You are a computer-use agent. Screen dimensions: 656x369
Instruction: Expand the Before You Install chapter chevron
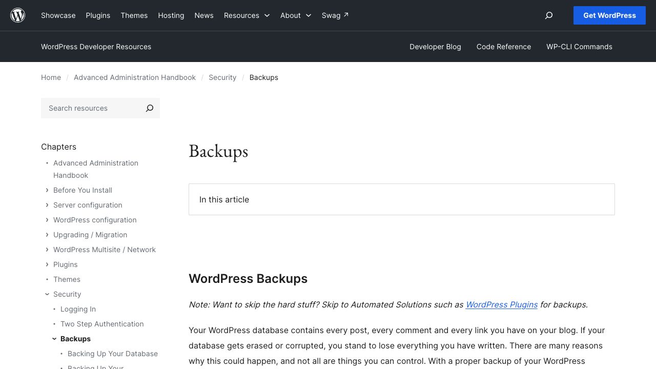coord(47,190)
